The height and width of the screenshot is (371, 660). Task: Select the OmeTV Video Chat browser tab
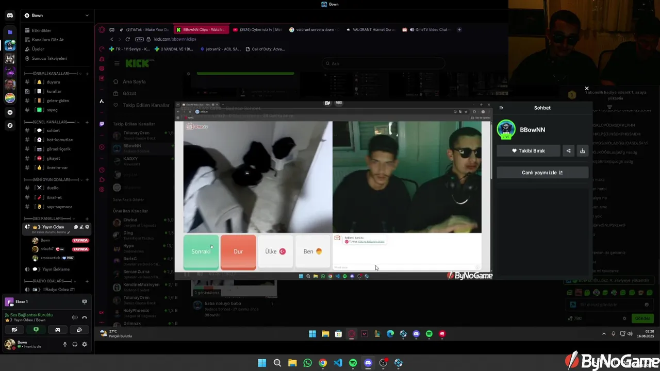427,29
